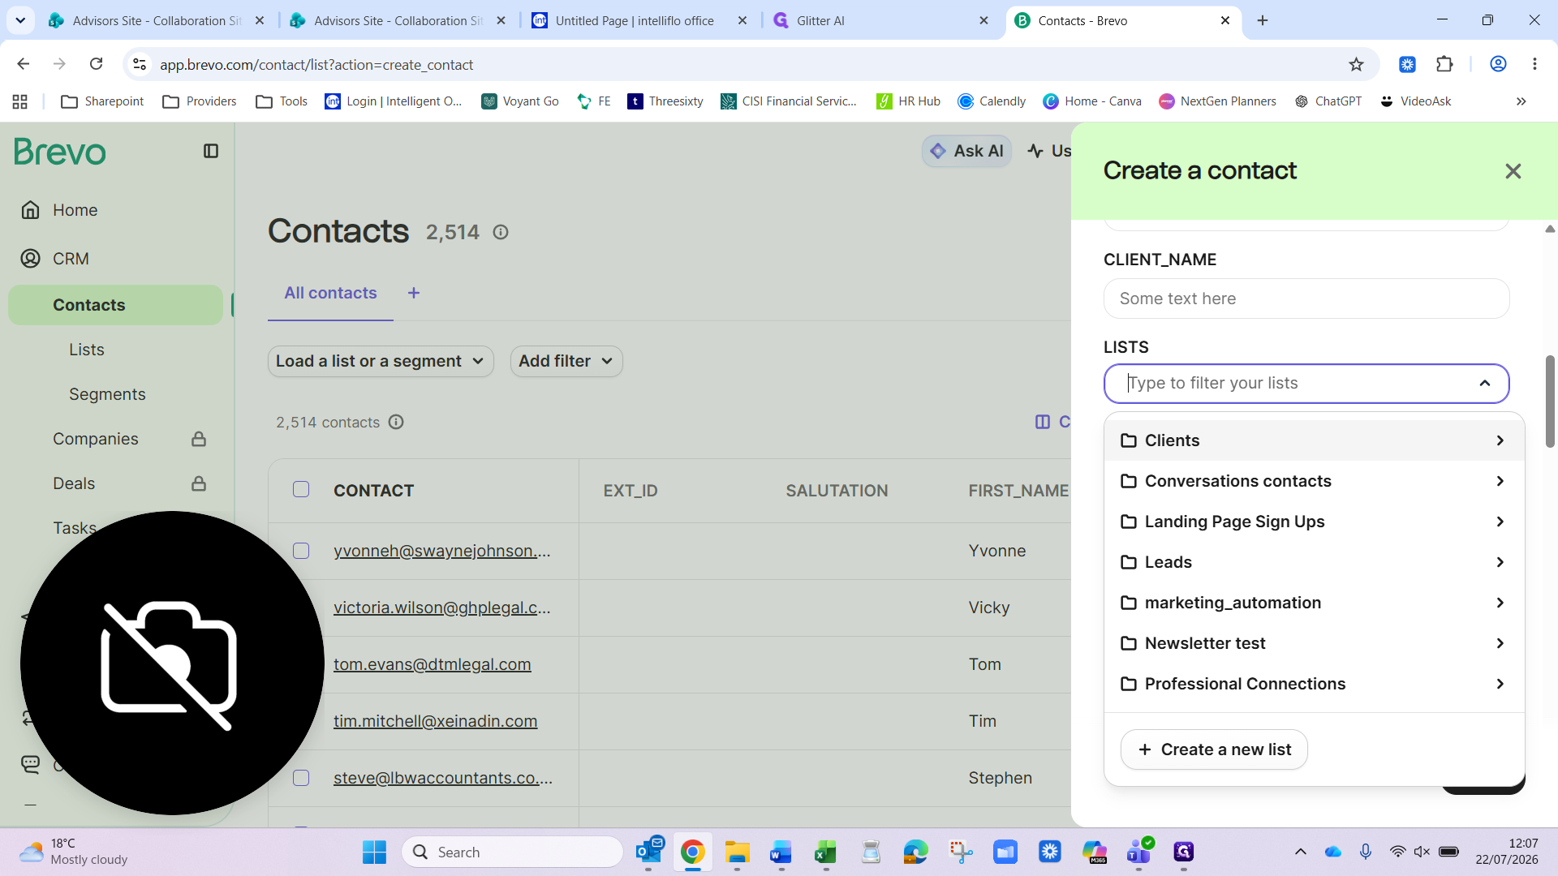The width and height of the screenshot is (1558, 876).
Task: Open the Calendly bookmark
Action: click(x=992, y=101)
